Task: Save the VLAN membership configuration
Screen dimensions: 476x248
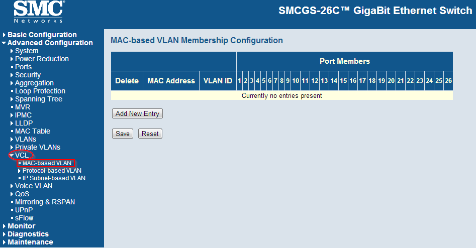Action: click(x=123, y=134)
